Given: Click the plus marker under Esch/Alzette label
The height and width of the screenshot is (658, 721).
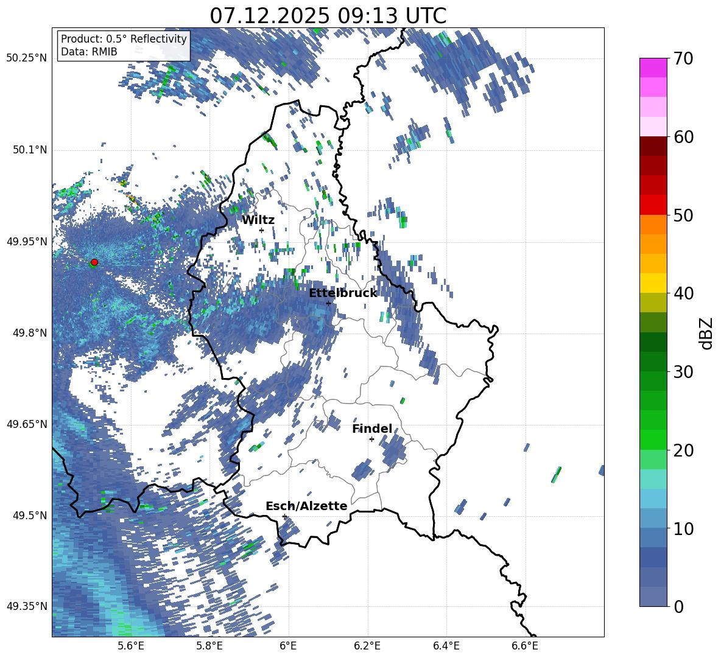Looking at the screenshot, I should 284,516.
